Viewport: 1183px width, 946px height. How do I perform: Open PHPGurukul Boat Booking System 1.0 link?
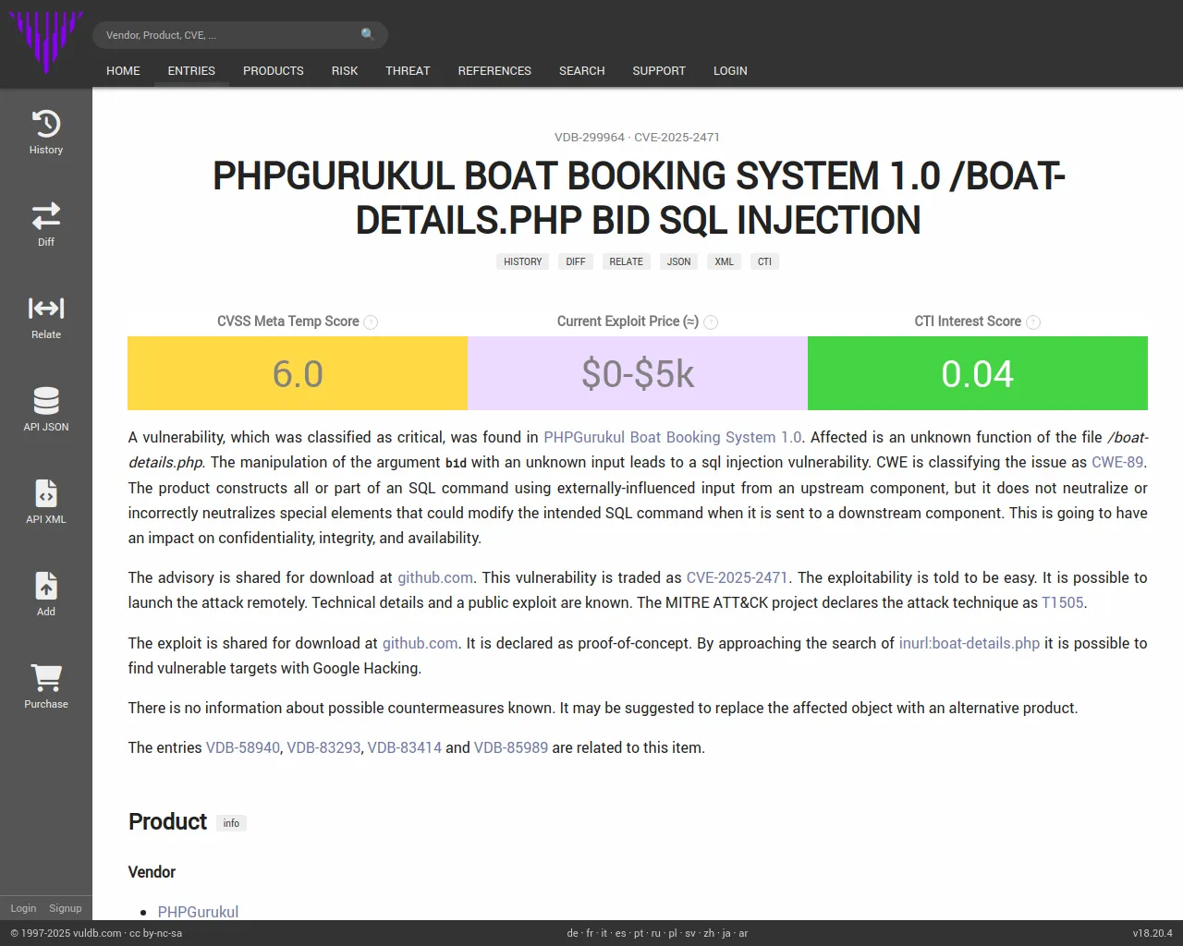673,437
